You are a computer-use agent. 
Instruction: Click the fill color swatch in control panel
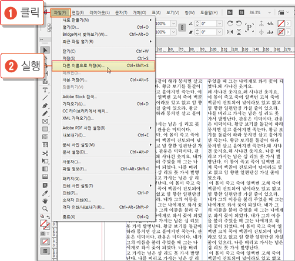coord(281,24)
